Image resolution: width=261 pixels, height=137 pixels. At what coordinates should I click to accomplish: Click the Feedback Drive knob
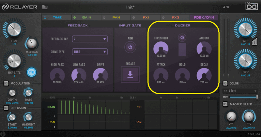[100, 75]
